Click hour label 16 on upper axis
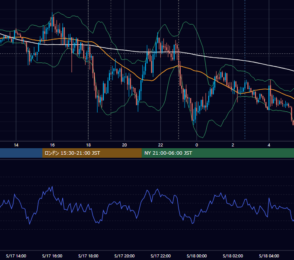This screenshot has width=294, height=260. [x=52, y=145]
